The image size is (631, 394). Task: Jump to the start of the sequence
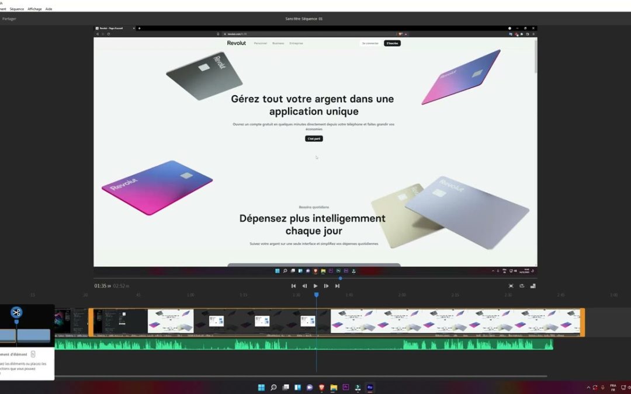click(x=293, y=286)
